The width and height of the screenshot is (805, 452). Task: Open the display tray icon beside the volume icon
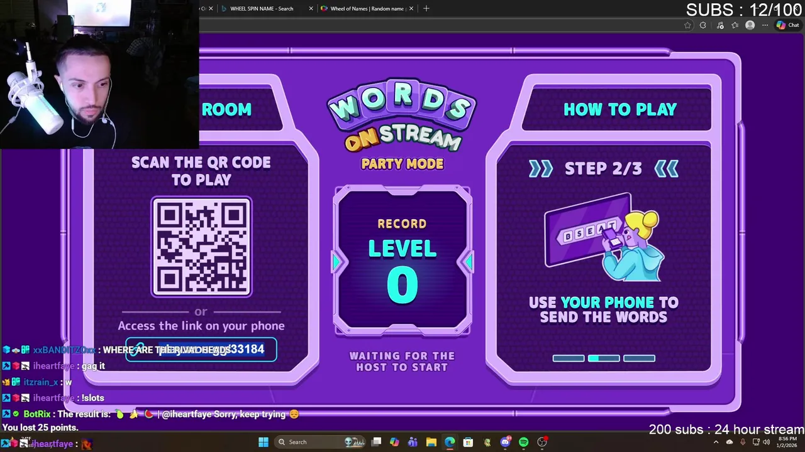756,442
